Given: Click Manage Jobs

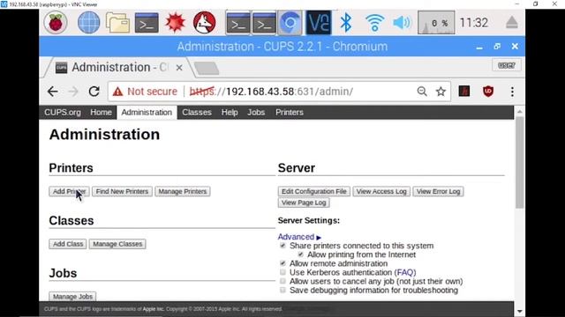Looking at the screenshot, I should pyautogui.click(x=72, y=297).
